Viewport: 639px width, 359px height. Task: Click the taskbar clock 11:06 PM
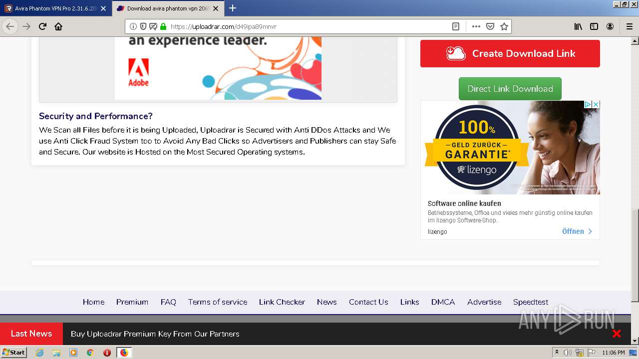613,353
